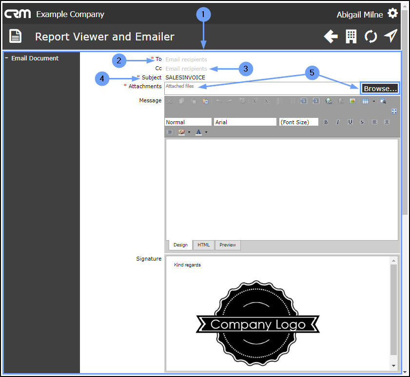
Task: Click the report document icon in header
Action: click(16, 36)
